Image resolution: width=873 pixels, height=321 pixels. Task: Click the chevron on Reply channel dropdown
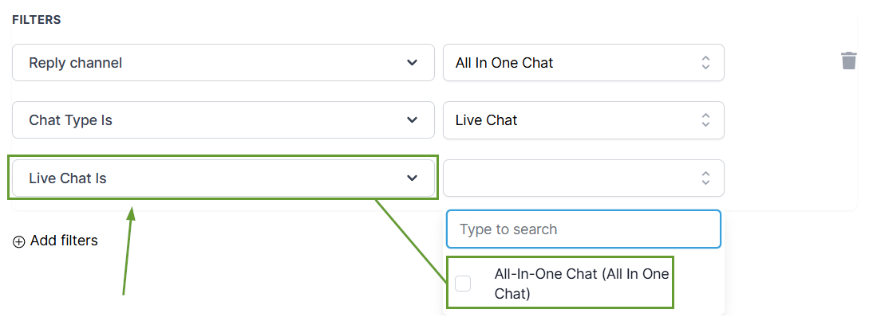coord(412,62)
